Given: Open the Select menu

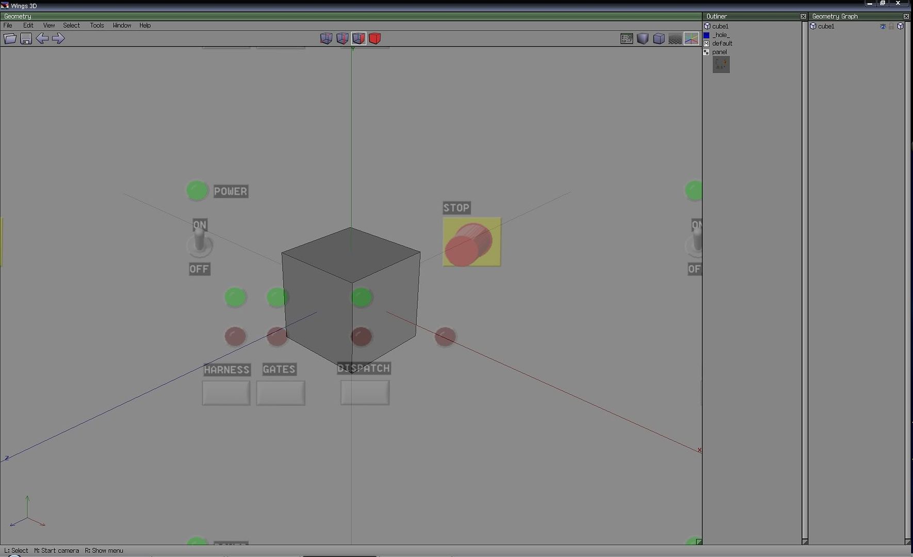Looking at the screenshot, I should coord(72,25).
